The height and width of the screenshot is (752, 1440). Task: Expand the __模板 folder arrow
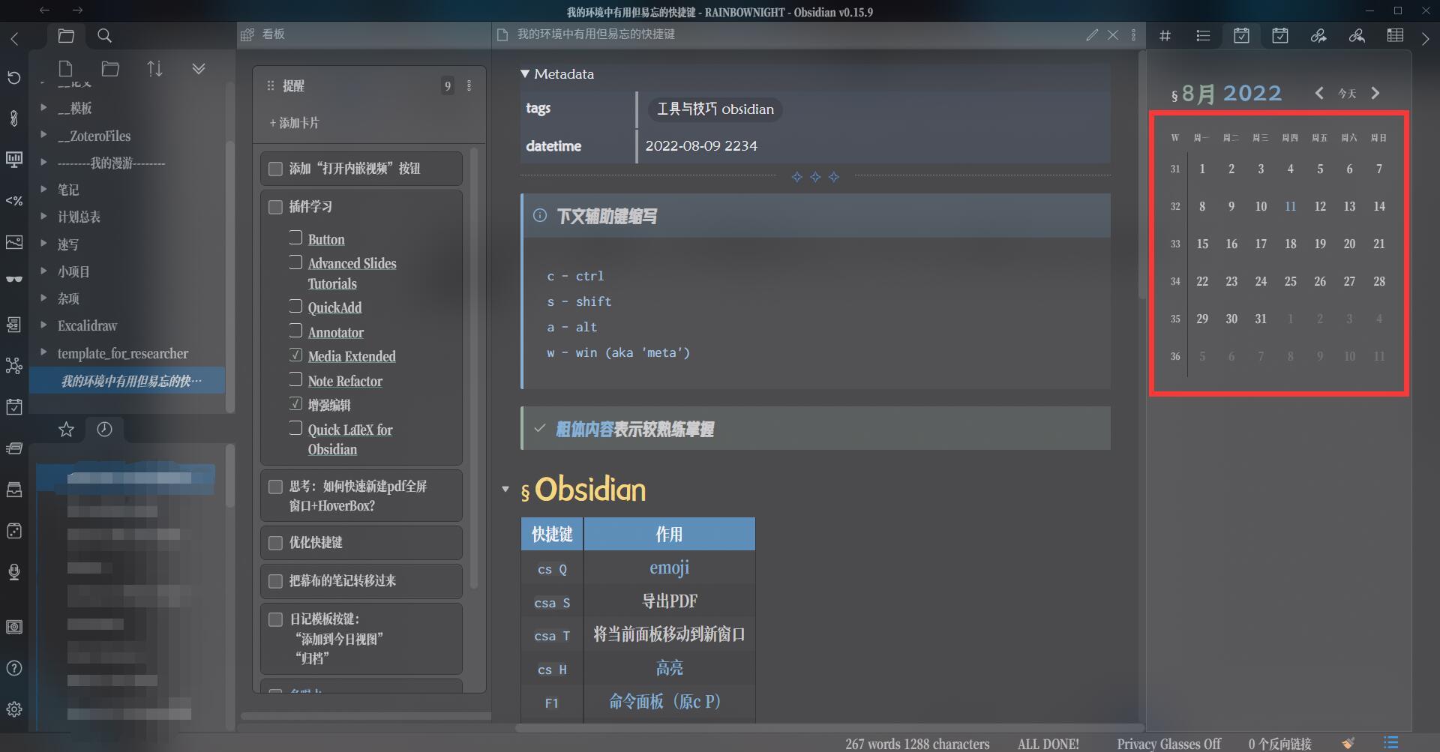[x=43, y=108]
